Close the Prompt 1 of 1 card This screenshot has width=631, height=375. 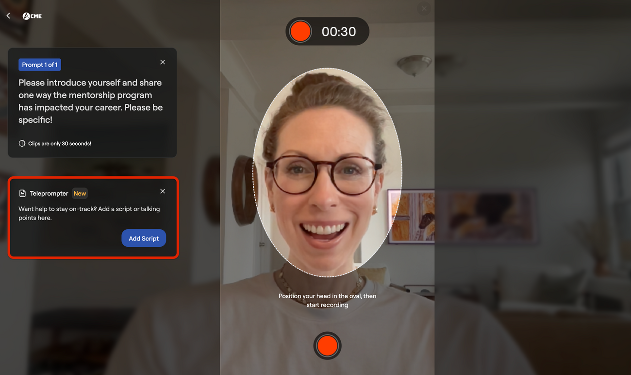(x=163, y=62)
